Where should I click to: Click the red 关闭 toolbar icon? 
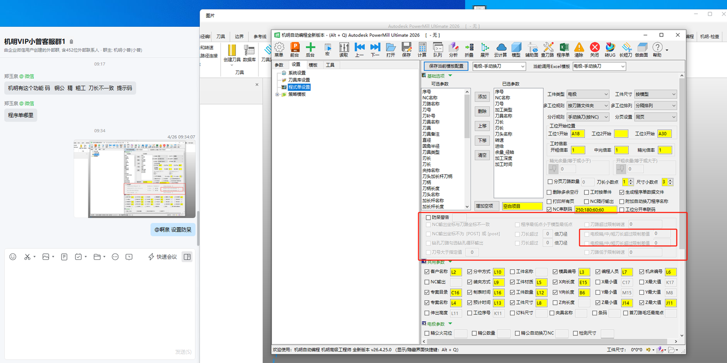[x=594, y=50]
